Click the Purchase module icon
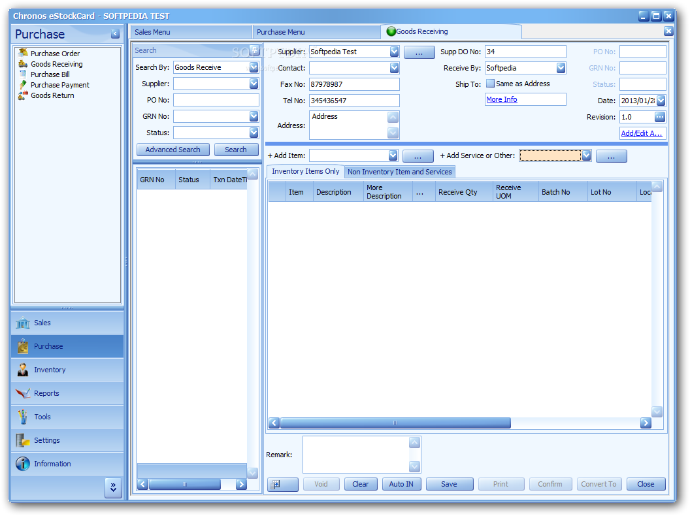This screenshot has width=690, height=516. click(22, 346)
